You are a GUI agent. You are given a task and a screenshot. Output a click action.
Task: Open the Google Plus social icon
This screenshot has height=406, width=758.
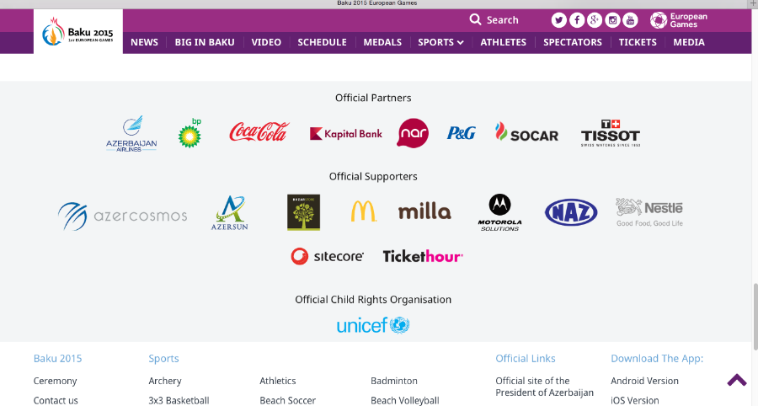(x=595, y=20)
